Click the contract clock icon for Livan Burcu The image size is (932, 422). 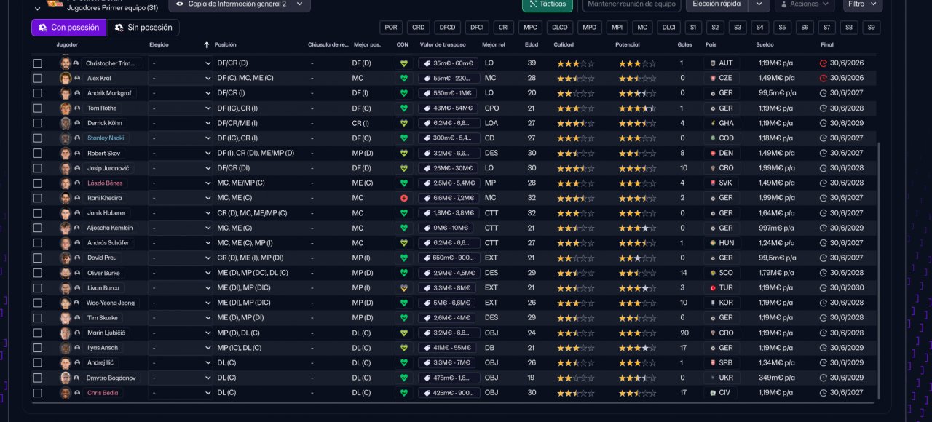tap(823, 288)
